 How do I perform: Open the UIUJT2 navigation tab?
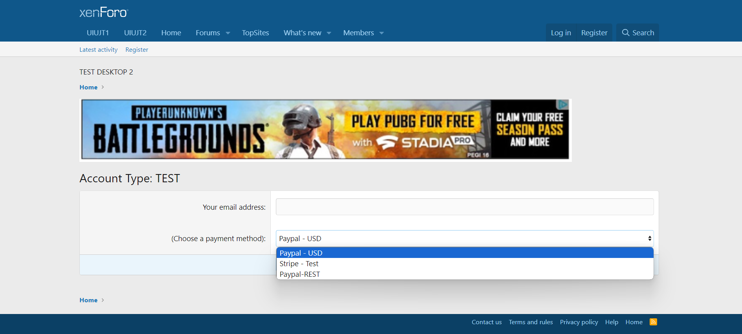(135, 33)
